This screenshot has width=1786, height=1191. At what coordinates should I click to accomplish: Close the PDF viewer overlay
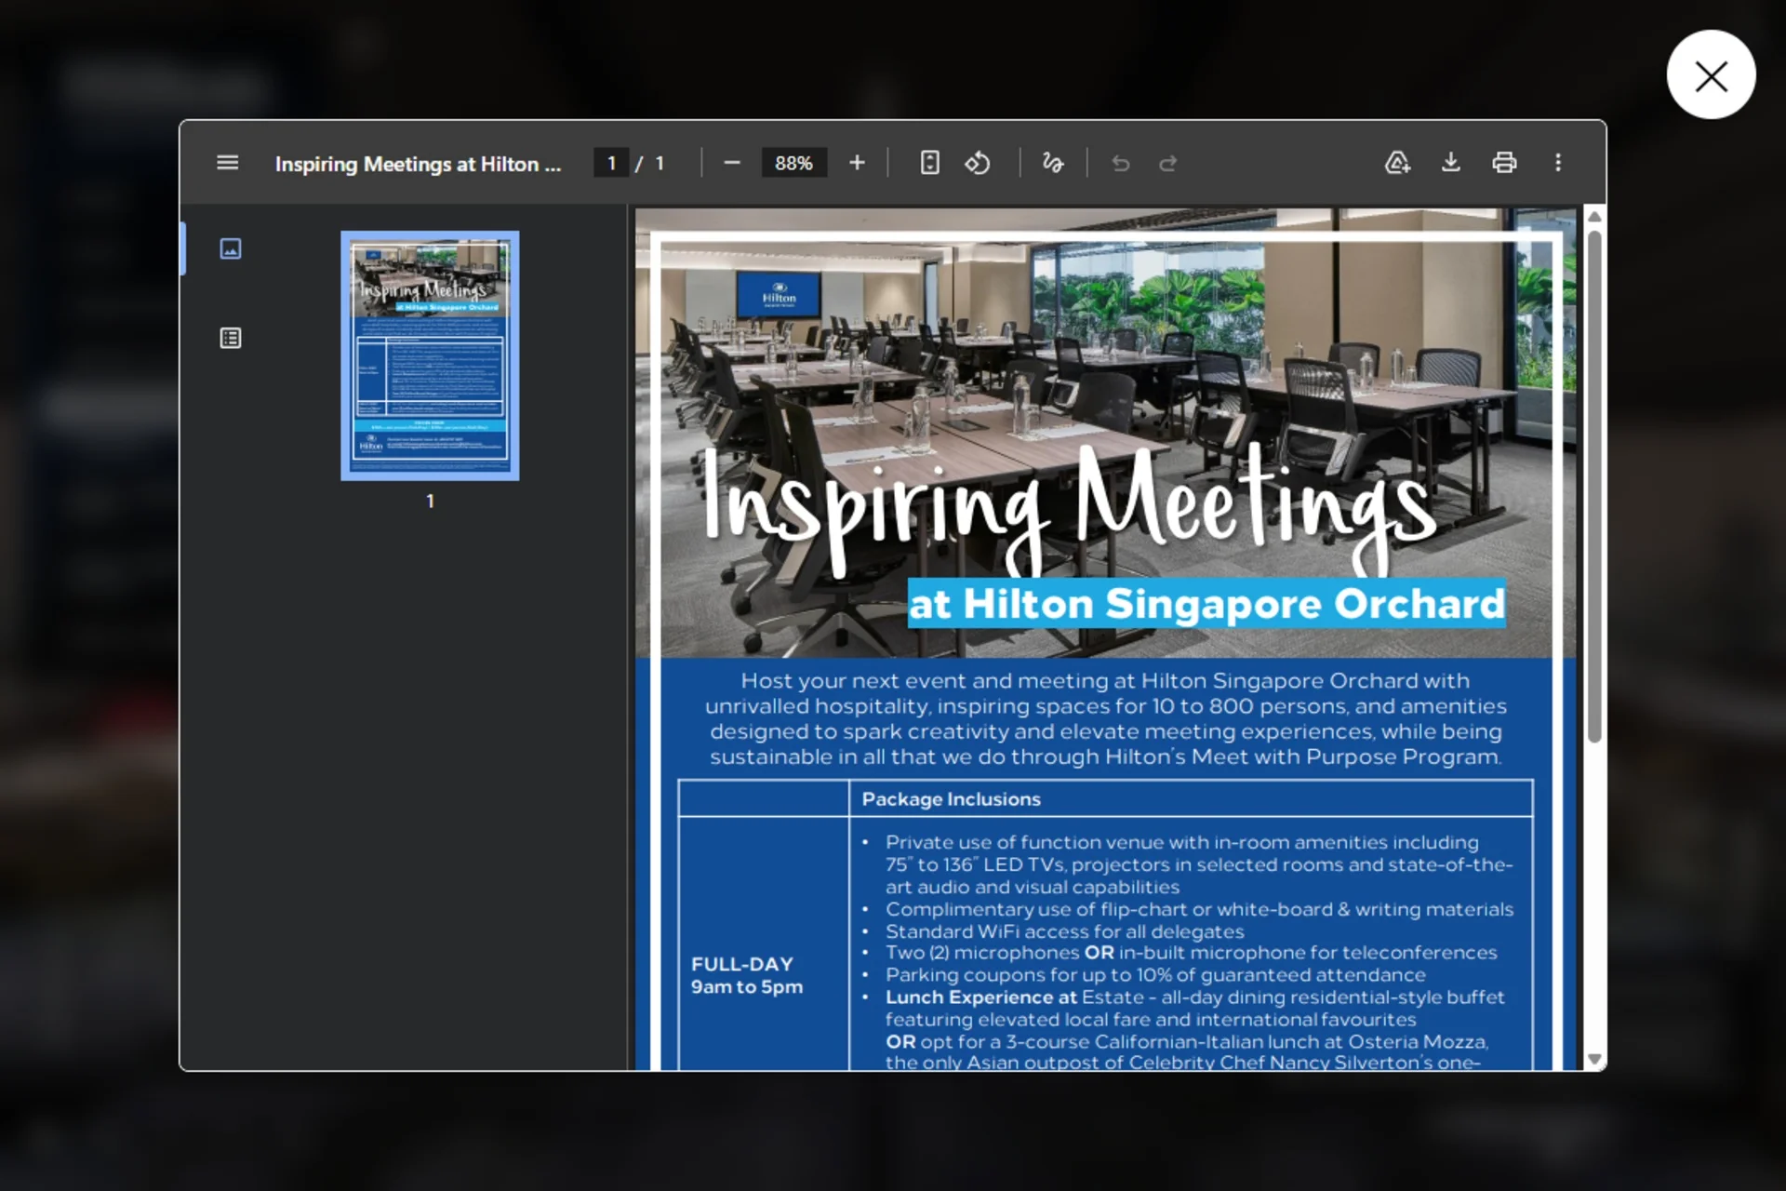pos(1711,74)
